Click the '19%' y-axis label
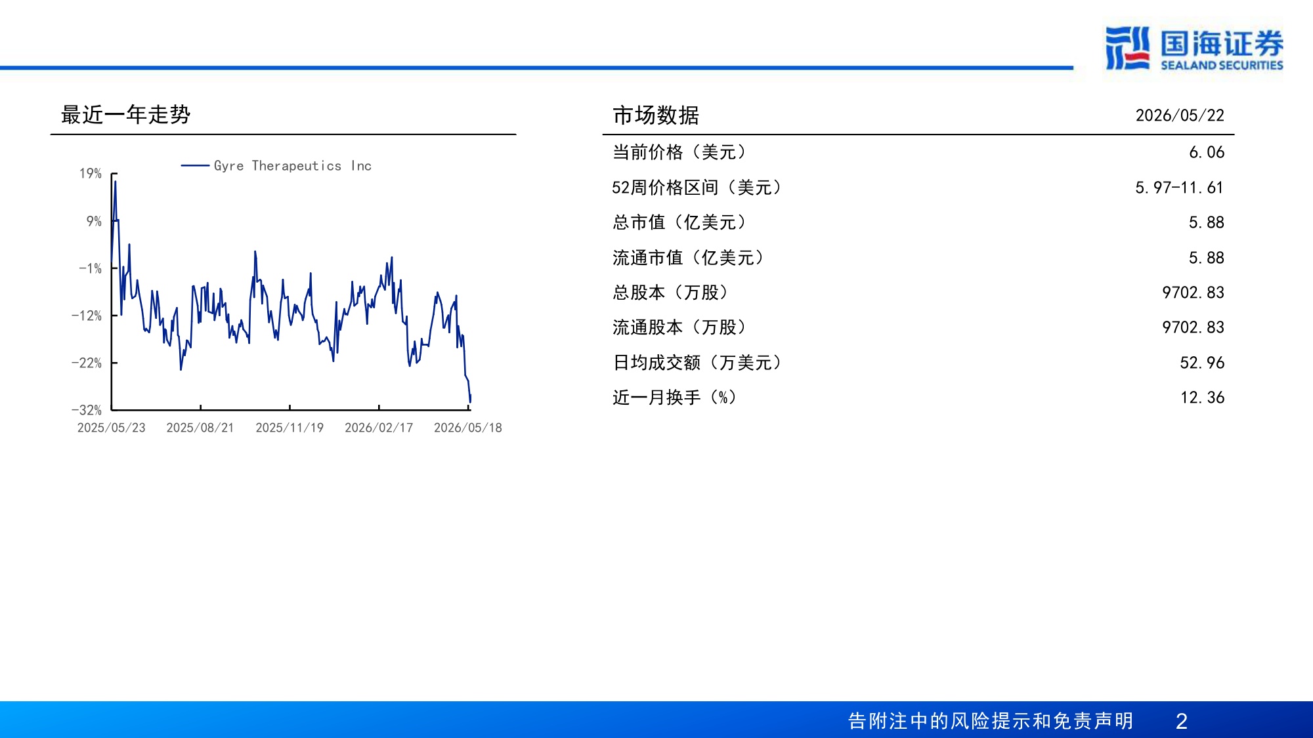The image size is (1313, 738). point(91,174)
